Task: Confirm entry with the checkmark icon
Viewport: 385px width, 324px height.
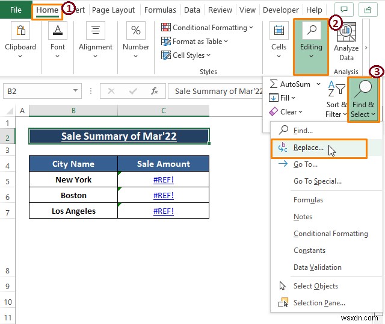Action: click(x=133, y=91)
